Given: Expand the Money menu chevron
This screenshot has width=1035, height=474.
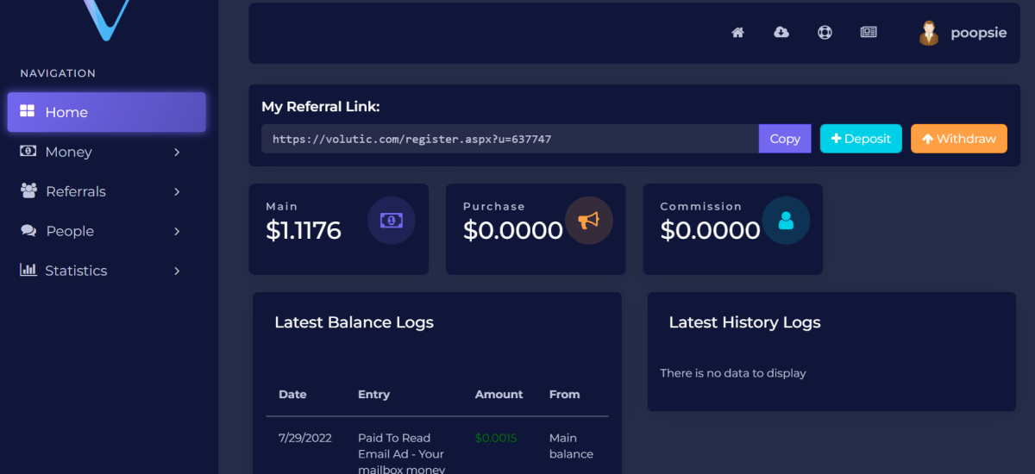Looking at the screenshot, I should click(177, 153).
